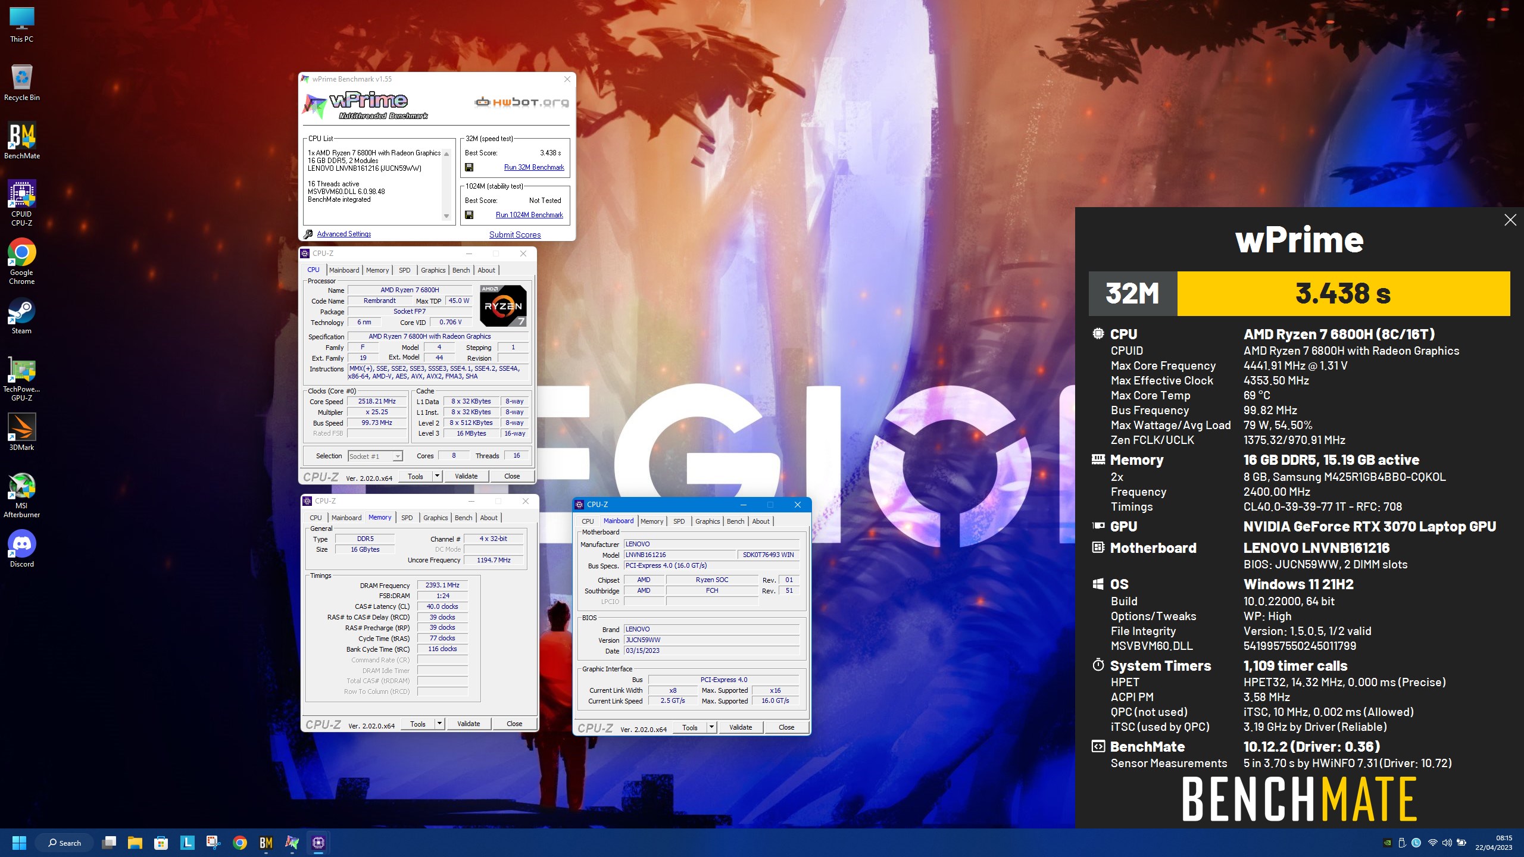Switch to Mainboard tab in CPU-Z CPU window
Image resolution: width=1524 pixels, height=857 pixels.
344,270
